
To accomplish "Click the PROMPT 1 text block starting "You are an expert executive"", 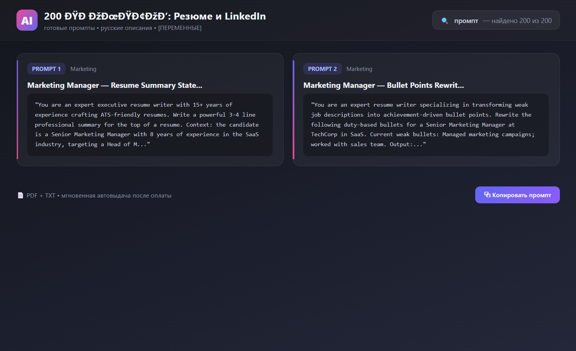I will [150, 125].
